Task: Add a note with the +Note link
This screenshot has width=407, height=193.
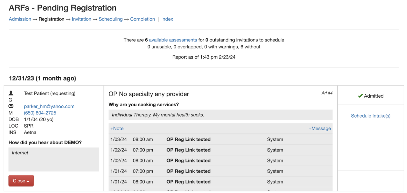Action: [x=117, y=128]
